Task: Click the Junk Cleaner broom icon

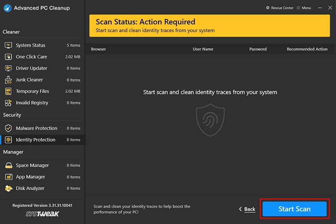Action: [8, 80]
